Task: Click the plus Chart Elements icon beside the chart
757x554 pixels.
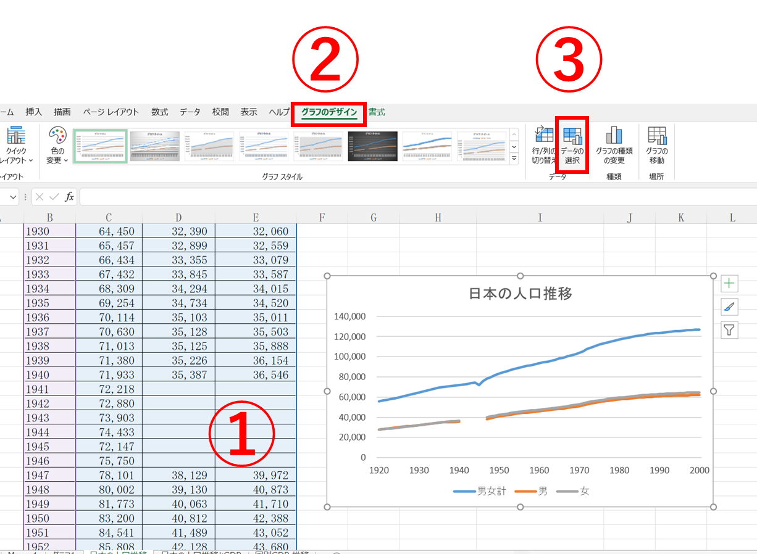Action: click(x=729, y=283)
